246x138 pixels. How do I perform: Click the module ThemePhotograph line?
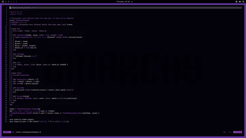tap(20, 20)
